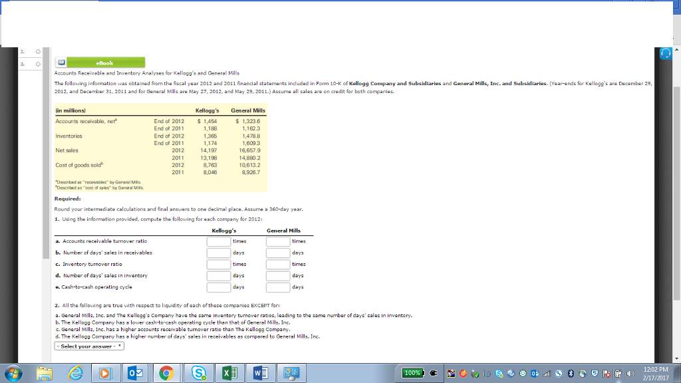Click answer option b about cash-to-cash cycle
The image size is (681, 383).
click(172, 322)
